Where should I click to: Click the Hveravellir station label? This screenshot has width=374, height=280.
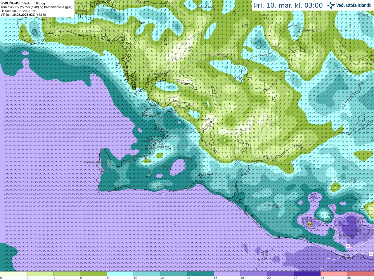coord(307,30)
